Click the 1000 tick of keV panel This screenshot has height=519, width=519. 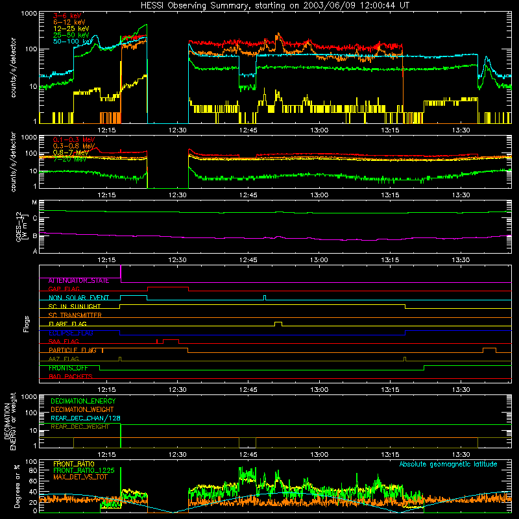coord(29,14)
